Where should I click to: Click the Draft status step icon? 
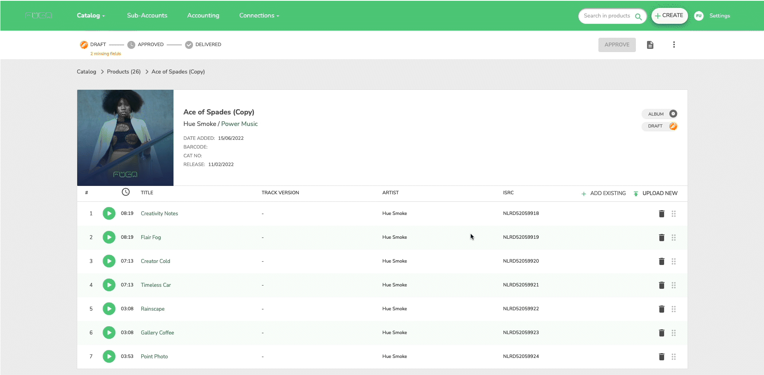84,44
